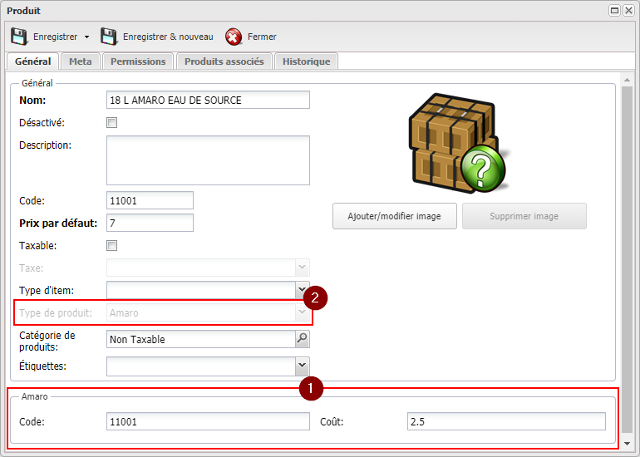Switch to the Général tab
The image size is (640, 457).
click(x=32, y=61)
